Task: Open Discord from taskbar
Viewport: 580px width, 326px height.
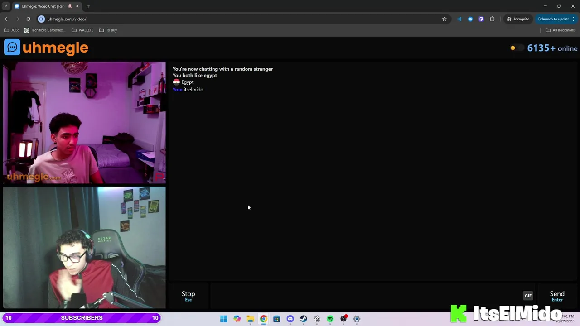Action: coord(290,319)
